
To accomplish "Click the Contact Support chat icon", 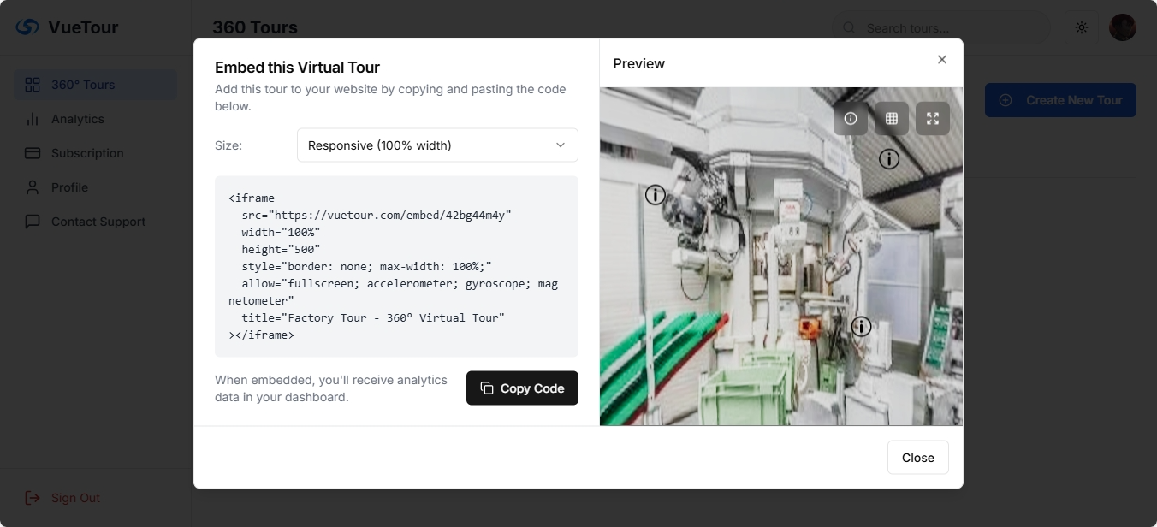I will pos(33,222).
